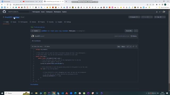170x95 pixels.
Task: Select the Security repository tab
Action: pos(50,22)
